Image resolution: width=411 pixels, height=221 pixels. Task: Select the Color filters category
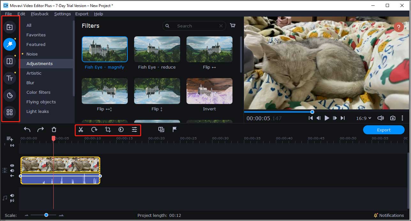[38, 92]
